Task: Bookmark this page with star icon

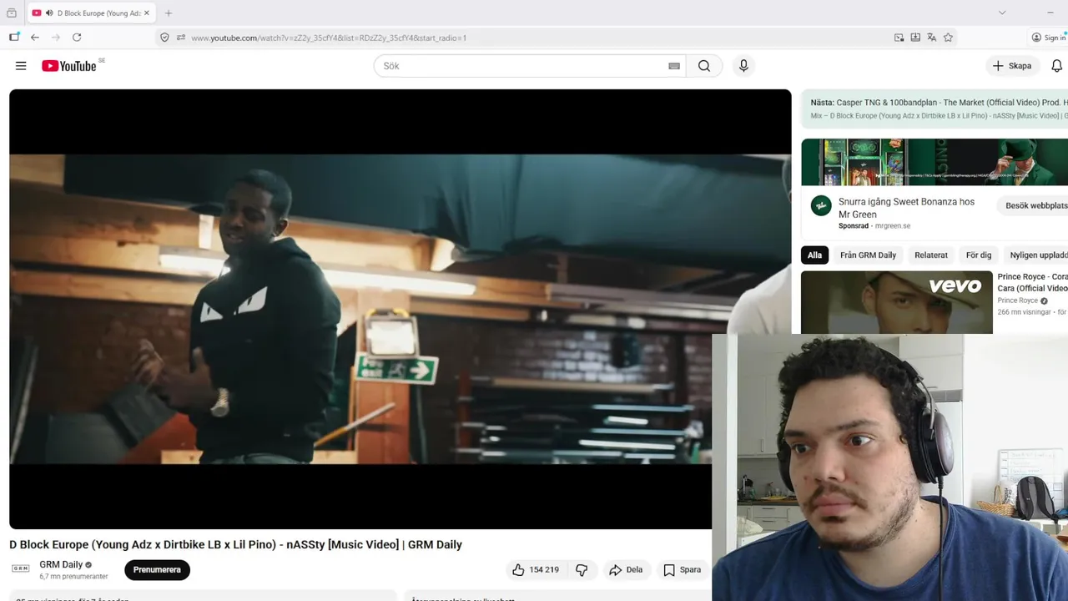Action: 948,38
